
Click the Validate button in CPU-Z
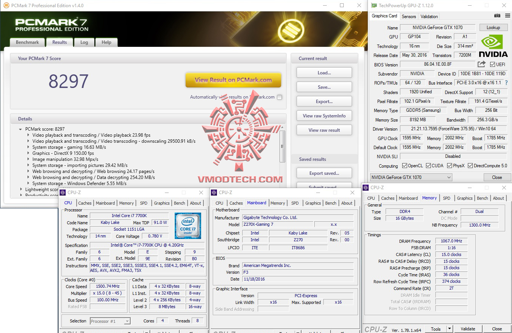tap(468, 329)
